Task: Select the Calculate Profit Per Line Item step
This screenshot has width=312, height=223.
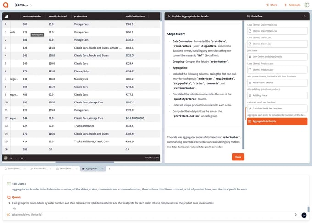Action: click(277, 108)
